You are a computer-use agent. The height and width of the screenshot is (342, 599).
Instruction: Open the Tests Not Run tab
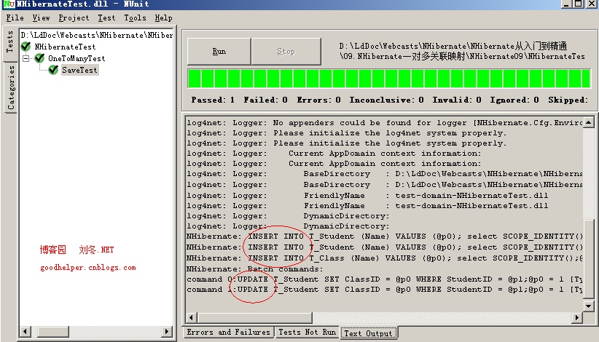(307, 332)
